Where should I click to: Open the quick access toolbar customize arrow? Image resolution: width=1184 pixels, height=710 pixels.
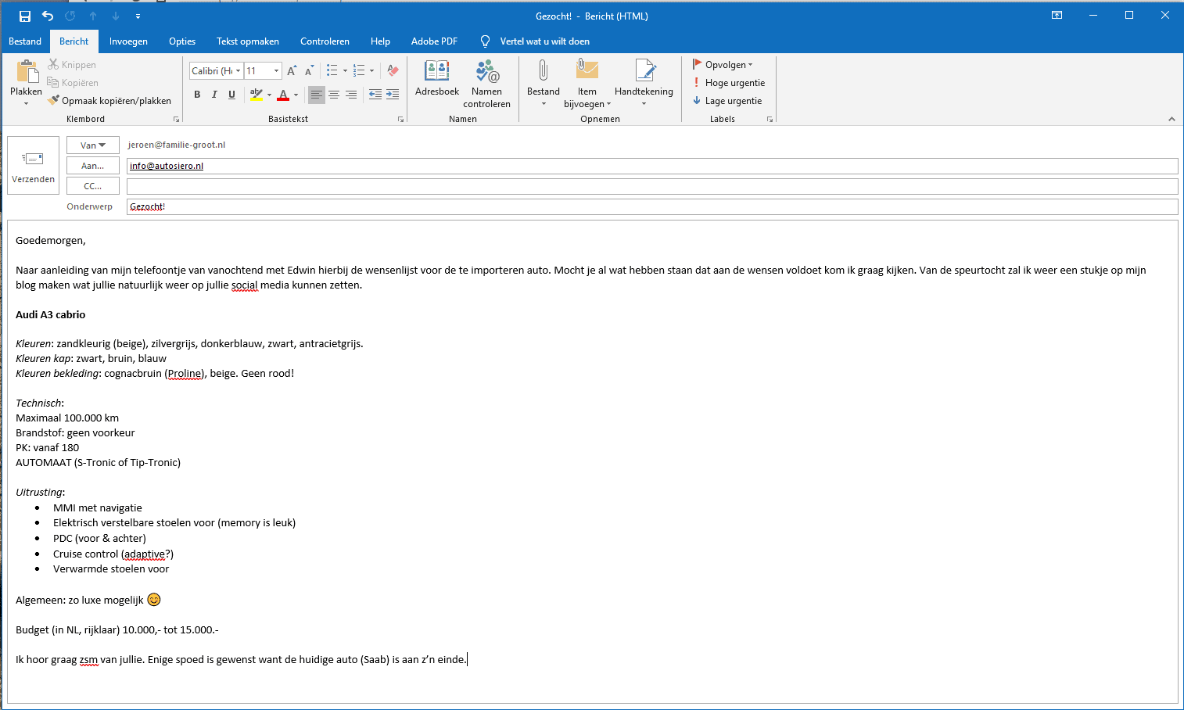coord(138,16)
